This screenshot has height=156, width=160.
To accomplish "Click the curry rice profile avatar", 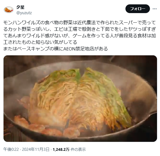I will pyautogui.click(x=9, y=10).
